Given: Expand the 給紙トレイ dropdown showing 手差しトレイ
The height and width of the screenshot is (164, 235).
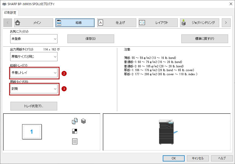Looking at the screenshot, I should (34, 73).
